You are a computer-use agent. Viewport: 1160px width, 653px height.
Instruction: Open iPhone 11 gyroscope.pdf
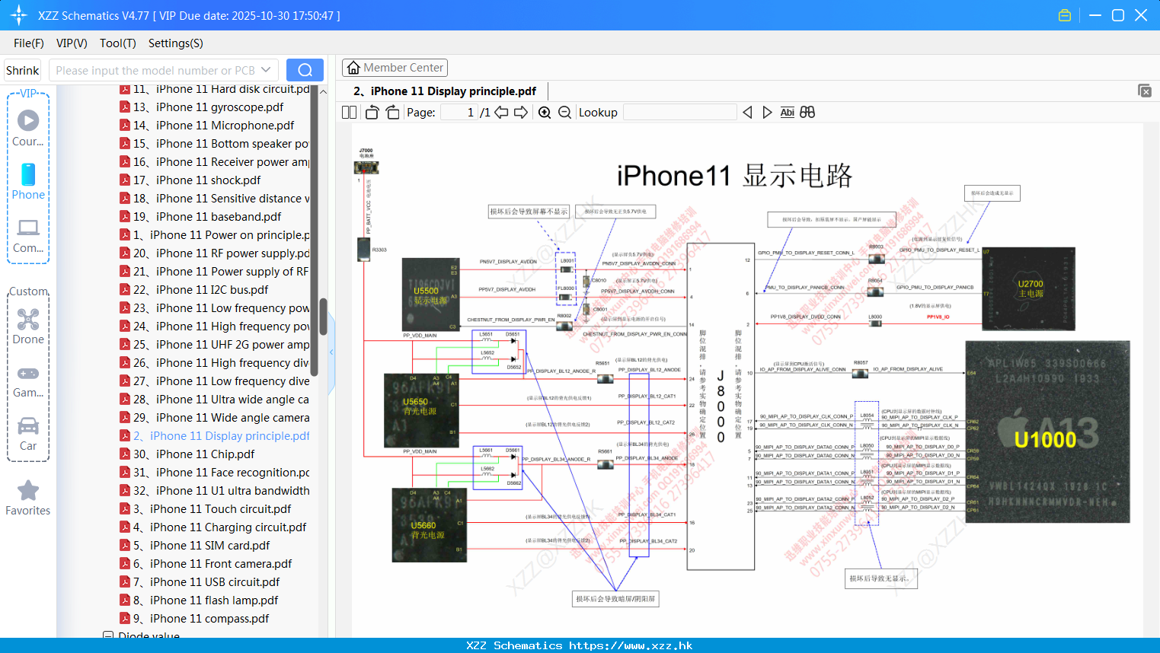pos(208,107)
